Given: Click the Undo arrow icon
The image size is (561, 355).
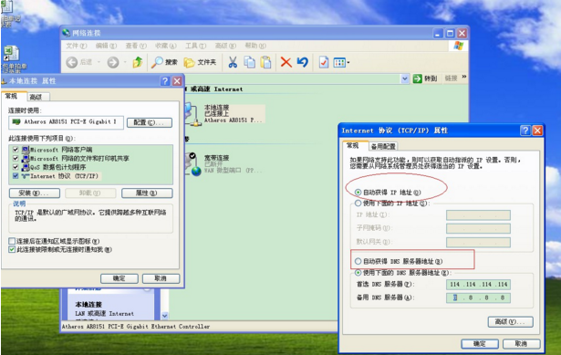Looking at the screenshot, I should pyautogui.click(x=303, y=62).
